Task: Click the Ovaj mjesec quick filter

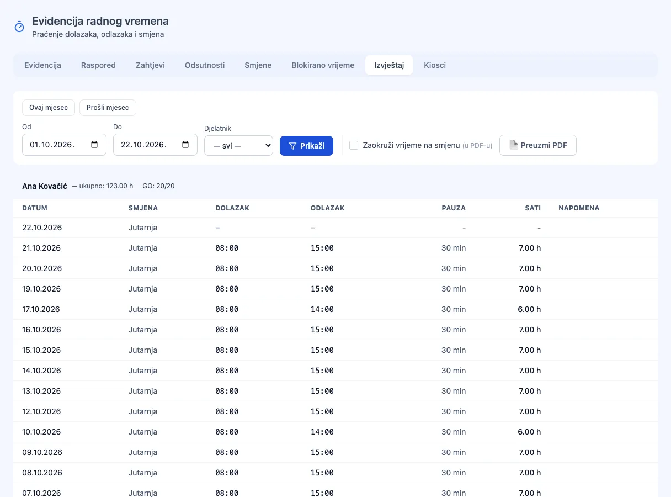Action: pos(49,108)
